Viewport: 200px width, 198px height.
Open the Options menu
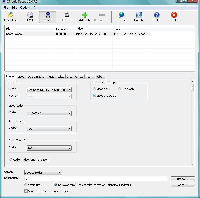25,7
